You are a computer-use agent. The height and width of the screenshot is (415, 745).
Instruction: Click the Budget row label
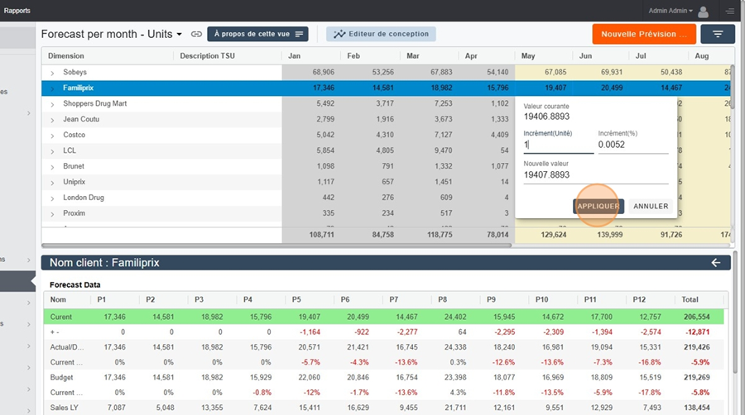point(62,378)
